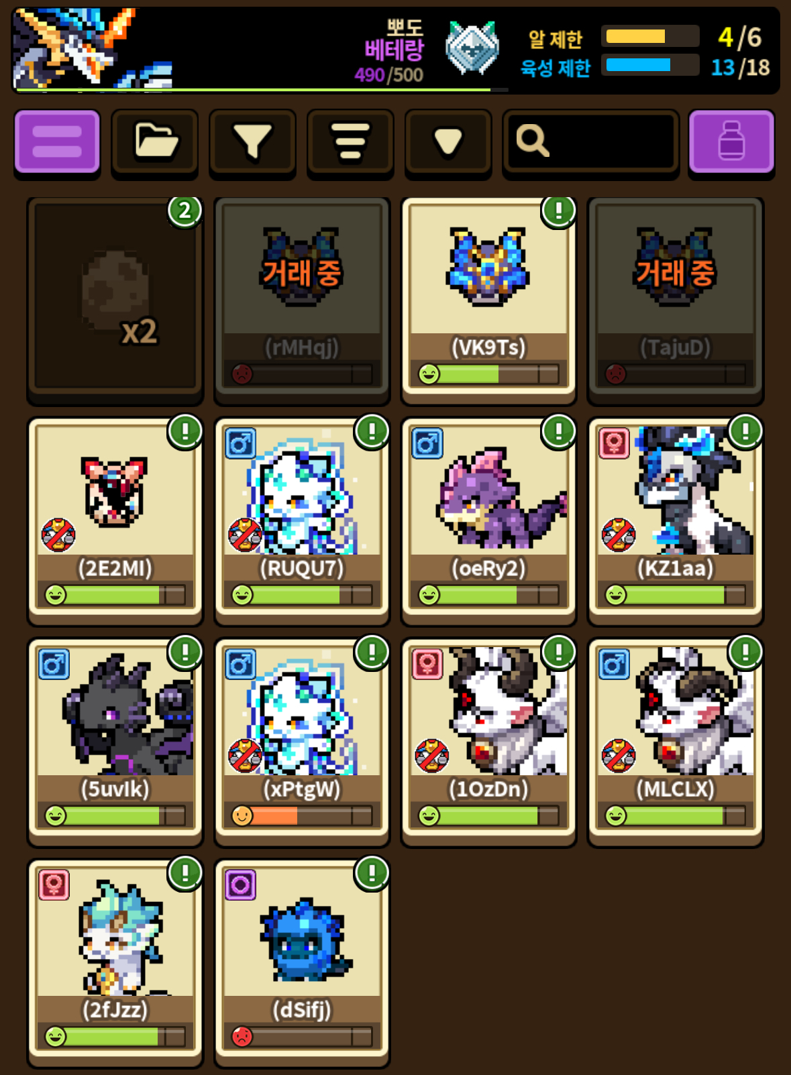The image size is (791, 1075).
Task: Open the funnel filter button
Action: point(252,142)
